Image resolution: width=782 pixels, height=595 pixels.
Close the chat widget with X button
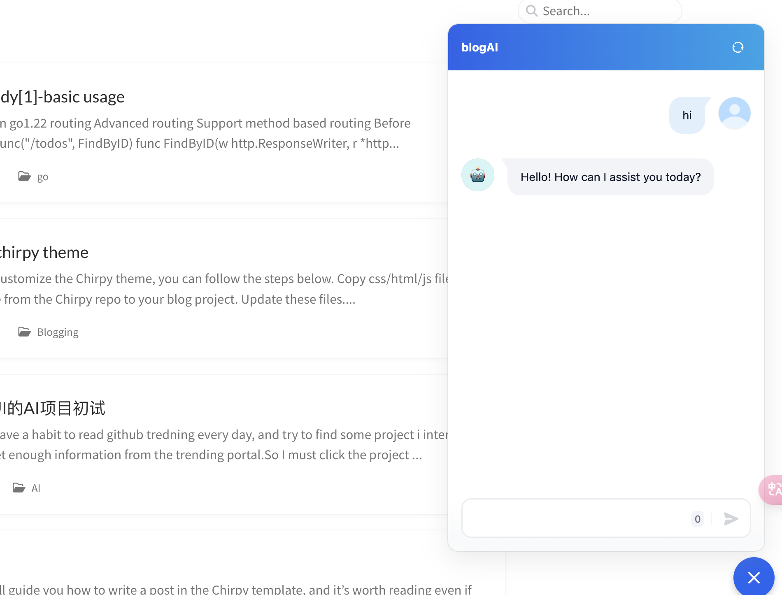point(754,577)
